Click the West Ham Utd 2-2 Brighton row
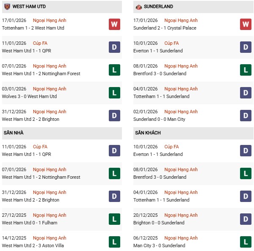The image size is (254, 251). (30, 119)
